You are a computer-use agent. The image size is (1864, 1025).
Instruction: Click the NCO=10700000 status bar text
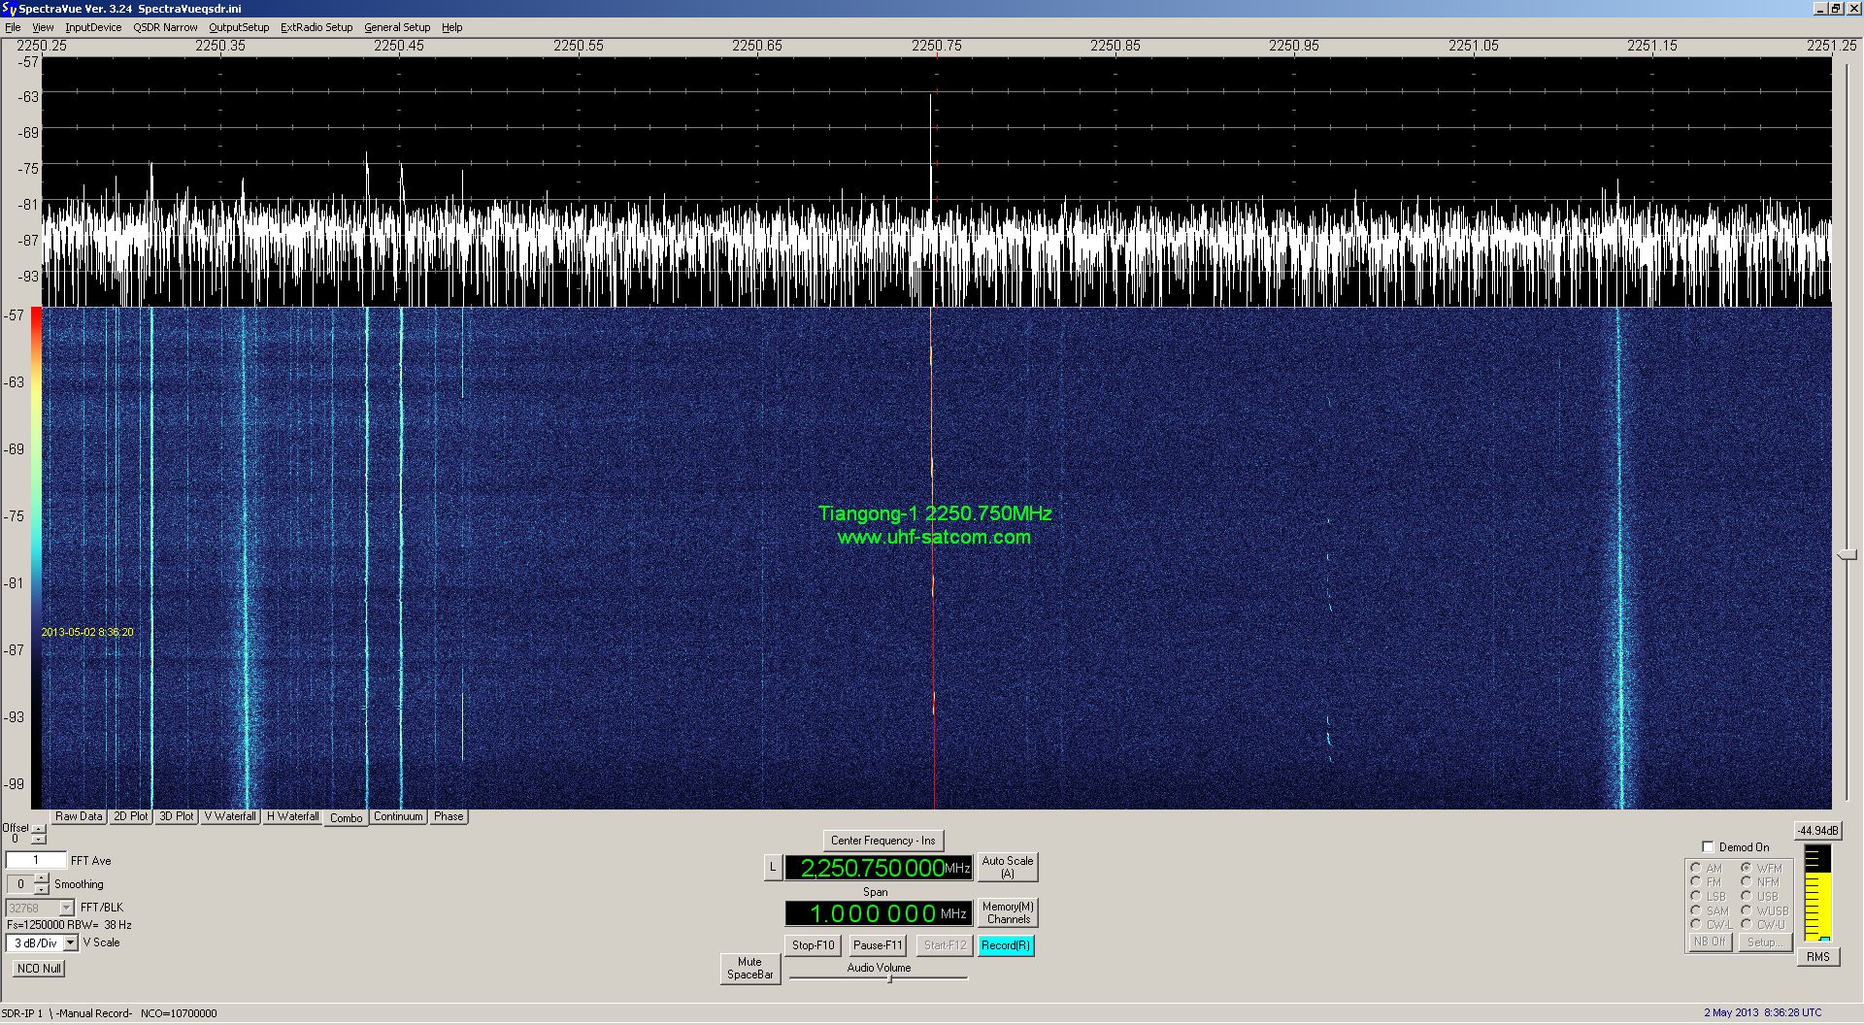tap(179, 1013)
